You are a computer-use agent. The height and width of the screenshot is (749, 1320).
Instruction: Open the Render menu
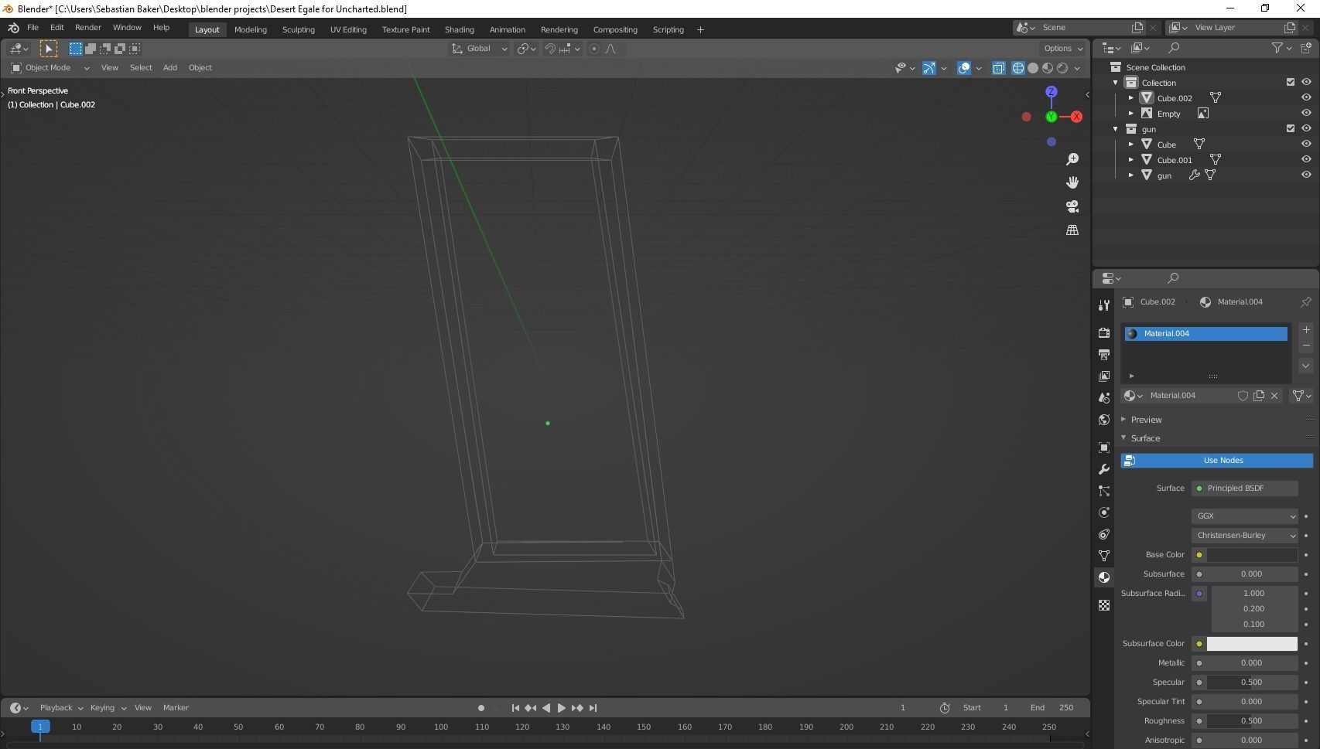tap(87, 28)
